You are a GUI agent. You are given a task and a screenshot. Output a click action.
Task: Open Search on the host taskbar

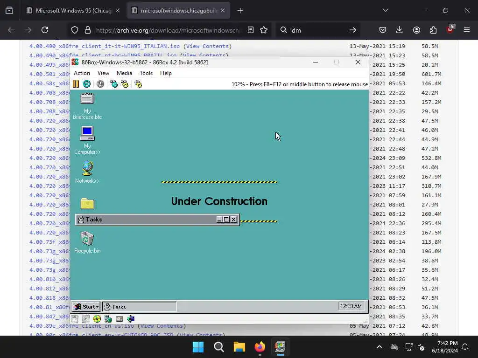(218, 347)
